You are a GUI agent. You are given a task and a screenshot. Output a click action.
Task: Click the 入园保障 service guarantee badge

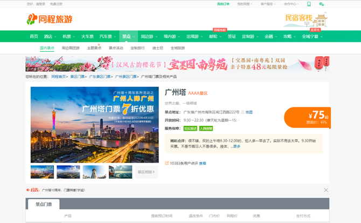point(206,129)
